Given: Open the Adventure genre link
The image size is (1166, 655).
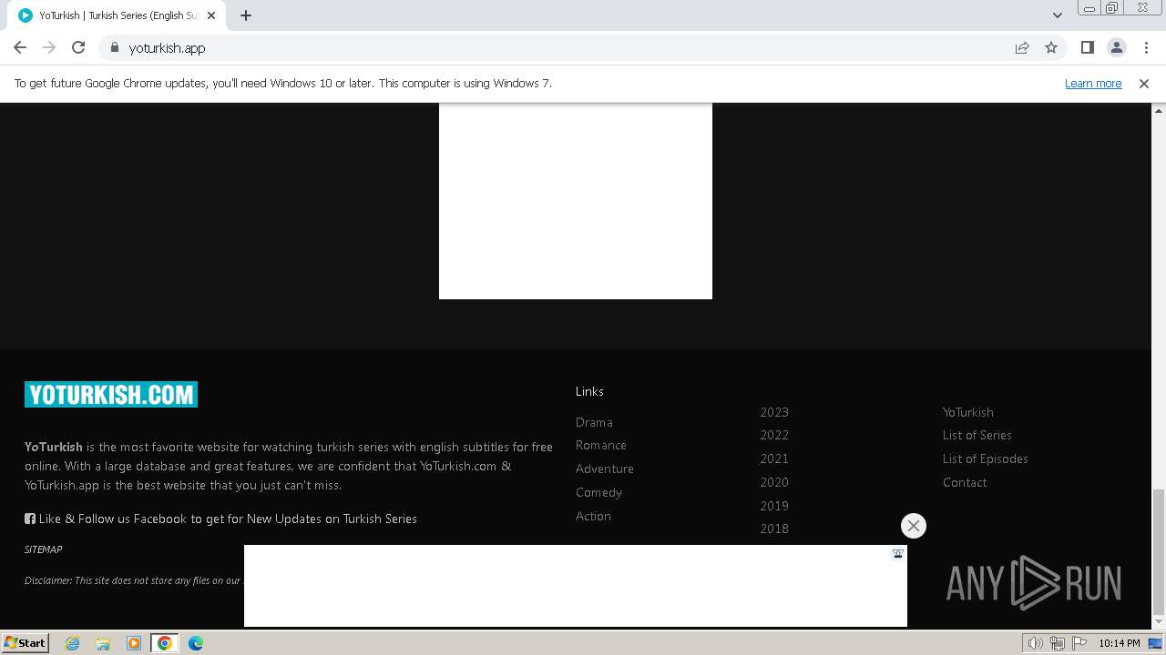Looking at the screenshot, I should click(x=605, y=469).
